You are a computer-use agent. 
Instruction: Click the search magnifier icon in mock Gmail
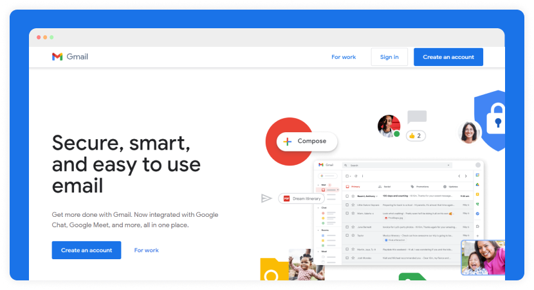(x=345, y=166)
